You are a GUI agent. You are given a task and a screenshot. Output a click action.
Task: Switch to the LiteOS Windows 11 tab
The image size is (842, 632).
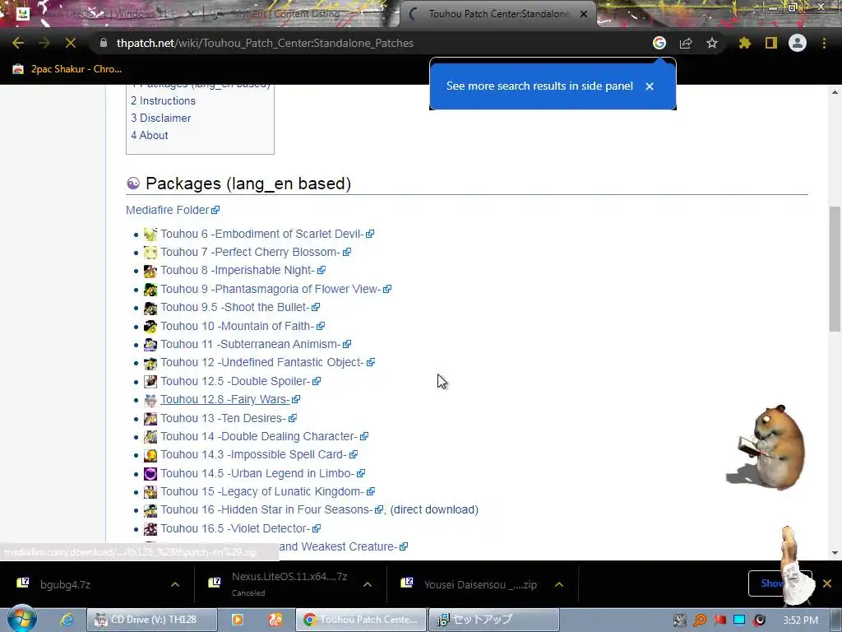pyautogui.click(x=108, y=14)
